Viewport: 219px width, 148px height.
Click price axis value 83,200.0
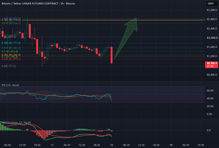(x=212, y=10)
